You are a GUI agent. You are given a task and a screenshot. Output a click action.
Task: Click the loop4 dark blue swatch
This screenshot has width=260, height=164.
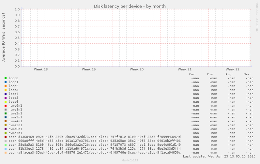6,94
